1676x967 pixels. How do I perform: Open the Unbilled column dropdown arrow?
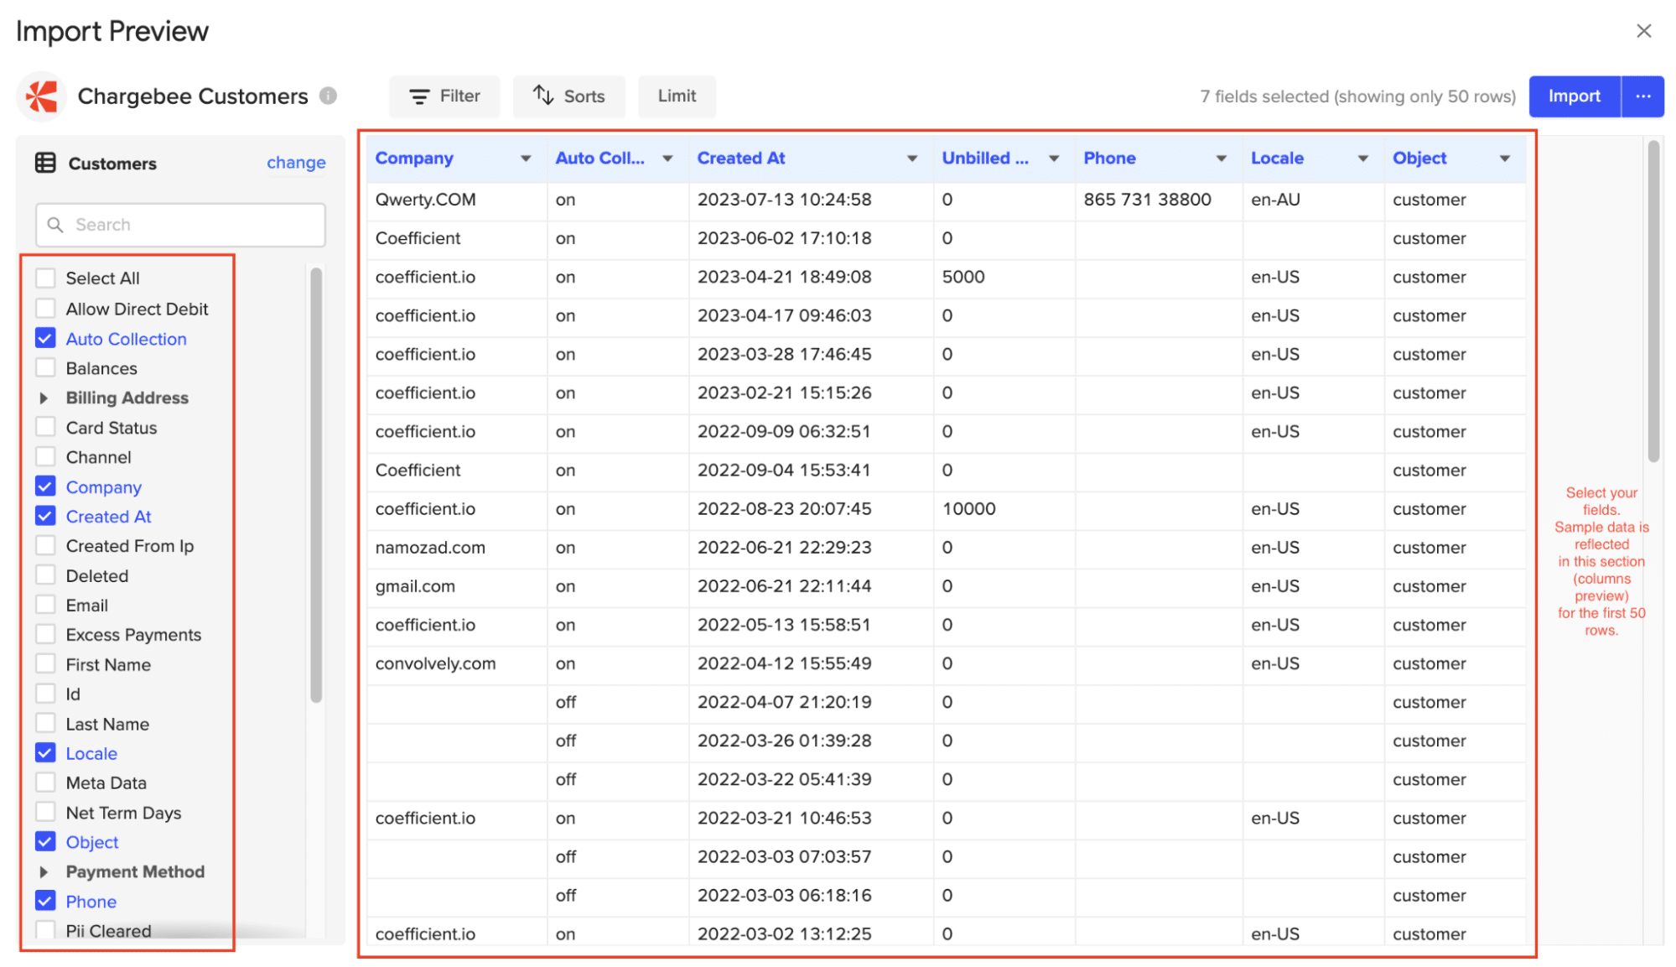tap(1054, 159)
